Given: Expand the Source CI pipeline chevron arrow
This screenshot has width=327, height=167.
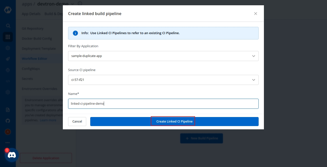Looking at the screenshot, I should point(254,80).
